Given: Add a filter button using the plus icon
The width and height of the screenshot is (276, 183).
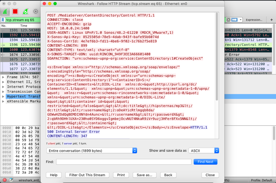Looking at the screenshot, I should [272, 20].
